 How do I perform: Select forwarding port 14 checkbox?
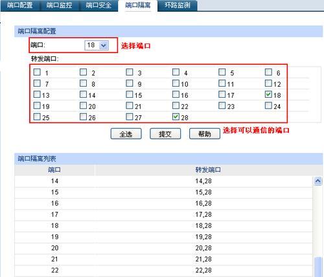[x=84, y=94]
